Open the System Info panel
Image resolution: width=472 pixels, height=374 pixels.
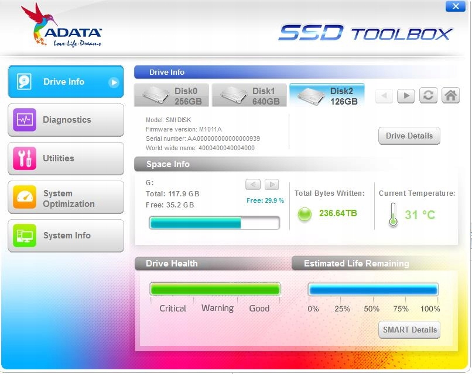(x=66, y=236)
